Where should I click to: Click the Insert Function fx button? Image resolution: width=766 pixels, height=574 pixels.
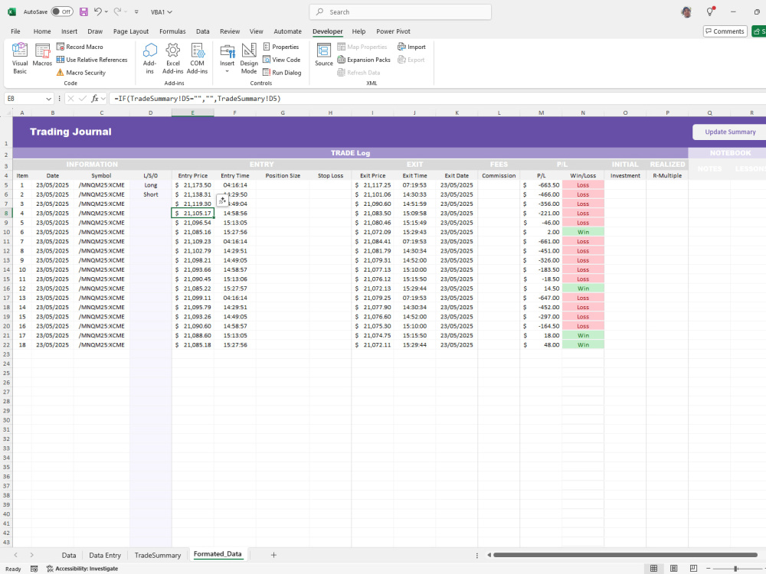coord(95,99)
